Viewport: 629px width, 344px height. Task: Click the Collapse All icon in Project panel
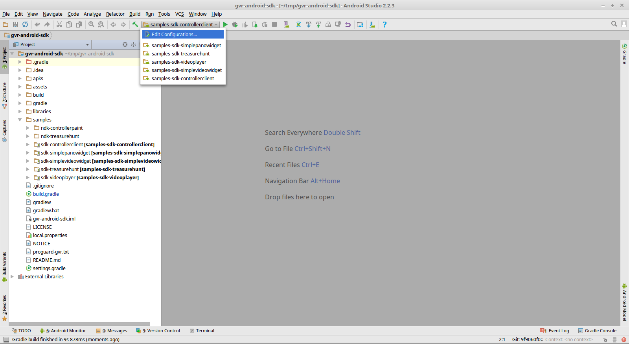click(x=133, y=44)
